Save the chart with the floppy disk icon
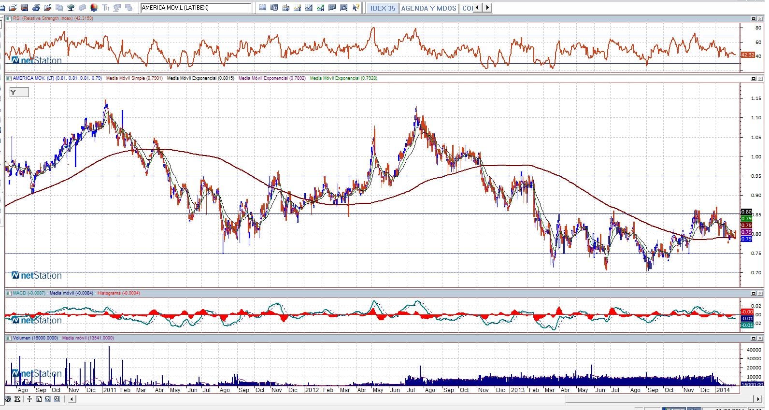The width and height of the screenshot is (769, 410). point(25,8)
